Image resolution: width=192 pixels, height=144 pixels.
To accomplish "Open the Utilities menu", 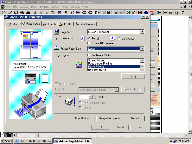I will 55,7.
